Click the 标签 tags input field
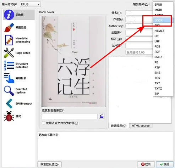175x168 pixels. pos(139,39)
